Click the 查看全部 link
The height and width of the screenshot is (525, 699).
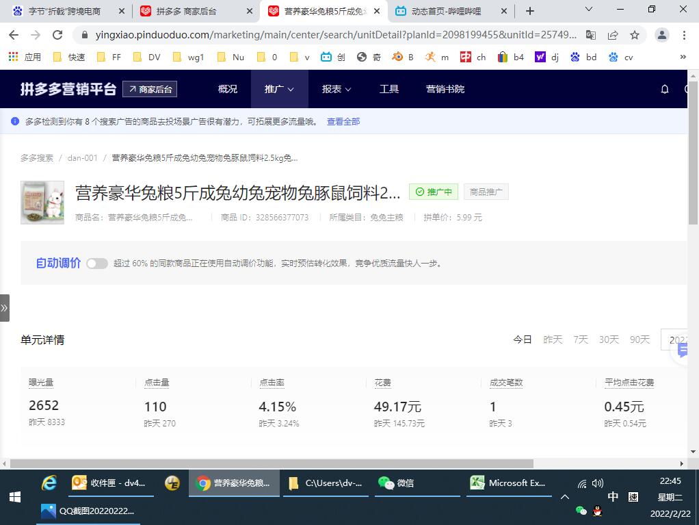point(343,122)
